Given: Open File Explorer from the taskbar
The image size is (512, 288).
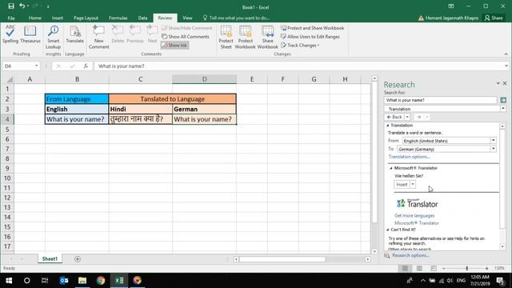Looking at the screenshot, I should pyautogui.click(x=82, y=281).
